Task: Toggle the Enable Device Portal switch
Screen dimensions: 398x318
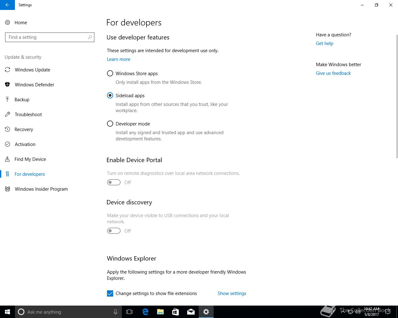Action: pos(114,182)
